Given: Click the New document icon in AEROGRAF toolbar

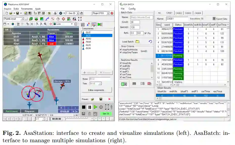Looking at the screenshot, I should coord(7,13).
